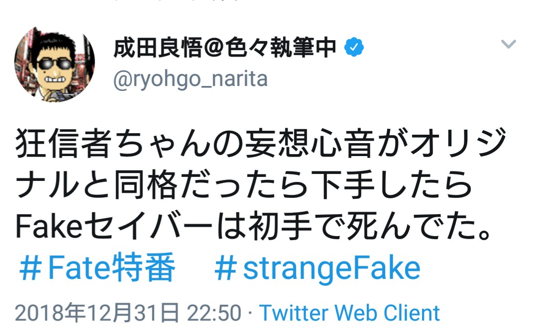Click the display name 成田良悟@色々執筆中
Viewport: 534px width, 332px height.
(224, 48)
